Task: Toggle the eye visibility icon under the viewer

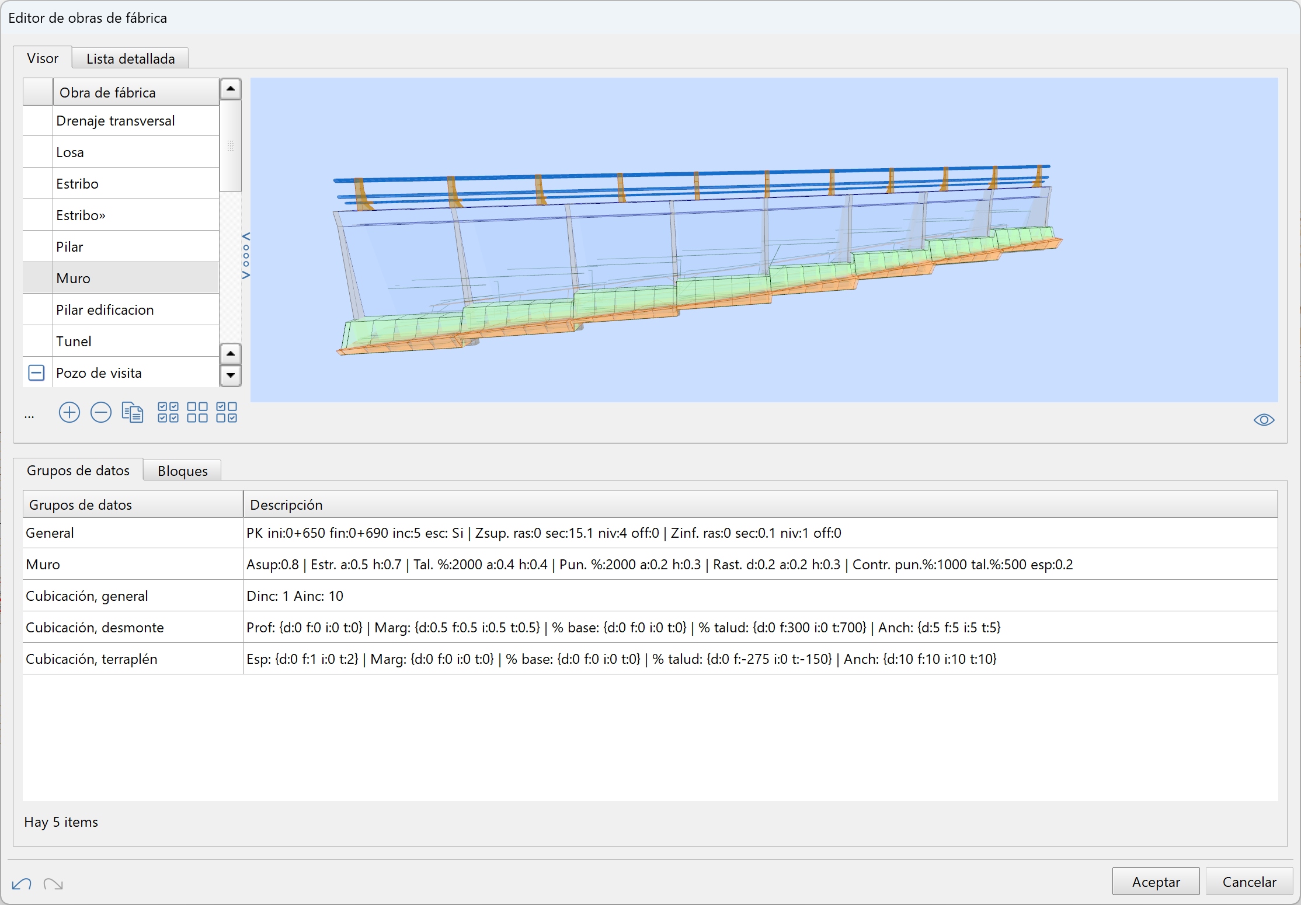Action: pyautogui.click(x=1264, y=420)
